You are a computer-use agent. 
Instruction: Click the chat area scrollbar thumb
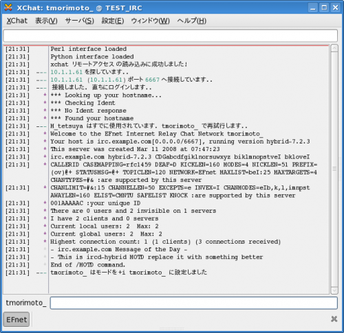(334, 170)
